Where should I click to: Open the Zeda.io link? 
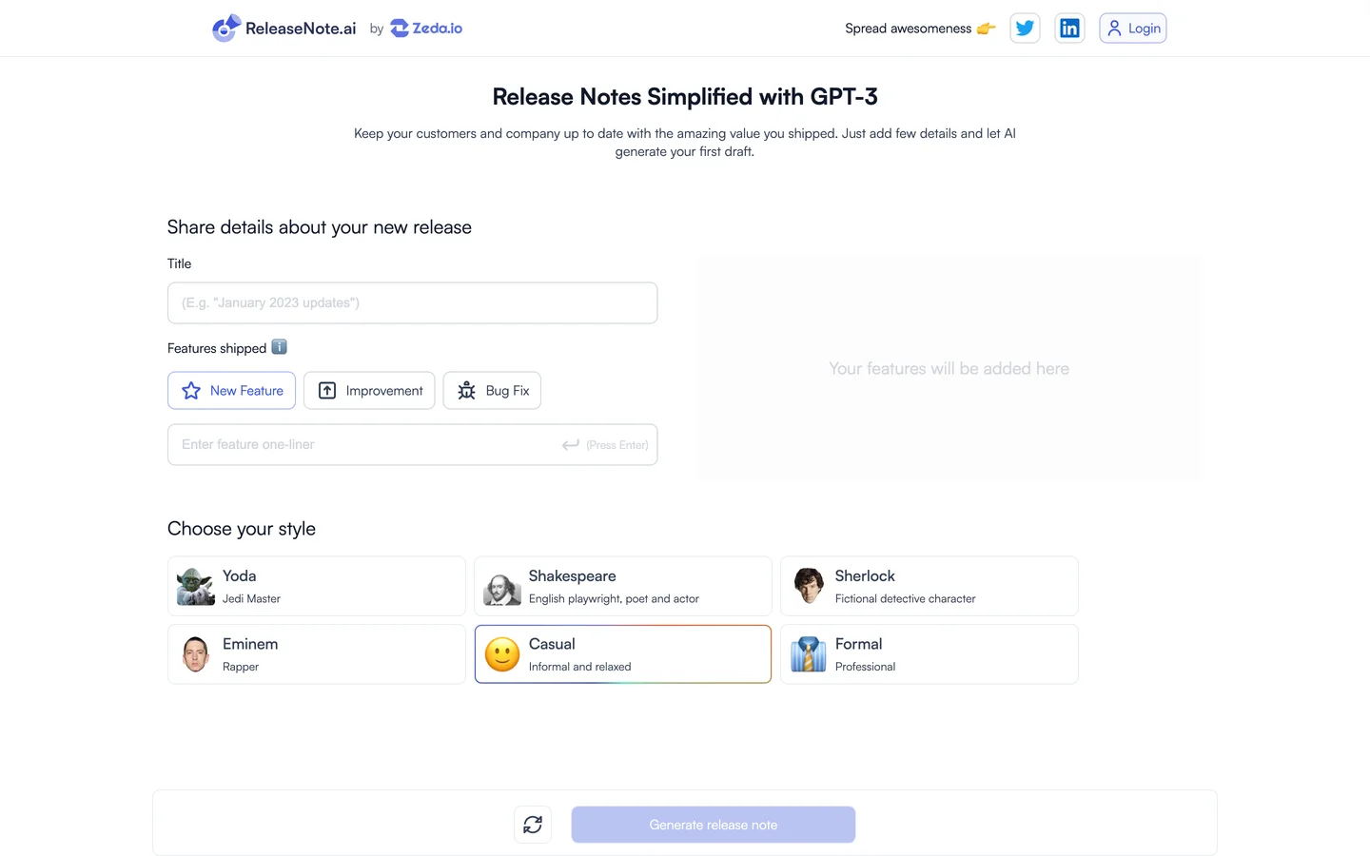426,29
